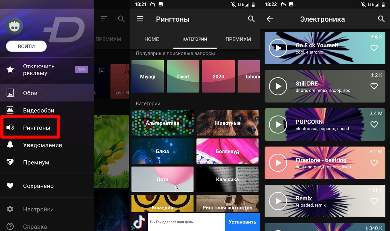Switch to the ПРЕМИУМ tab in Рингтоны
Image resolution: width=390 pixels, height=231 pixels.
click(238, 39)
